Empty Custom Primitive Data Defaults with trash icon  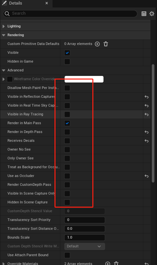[106, 44]
